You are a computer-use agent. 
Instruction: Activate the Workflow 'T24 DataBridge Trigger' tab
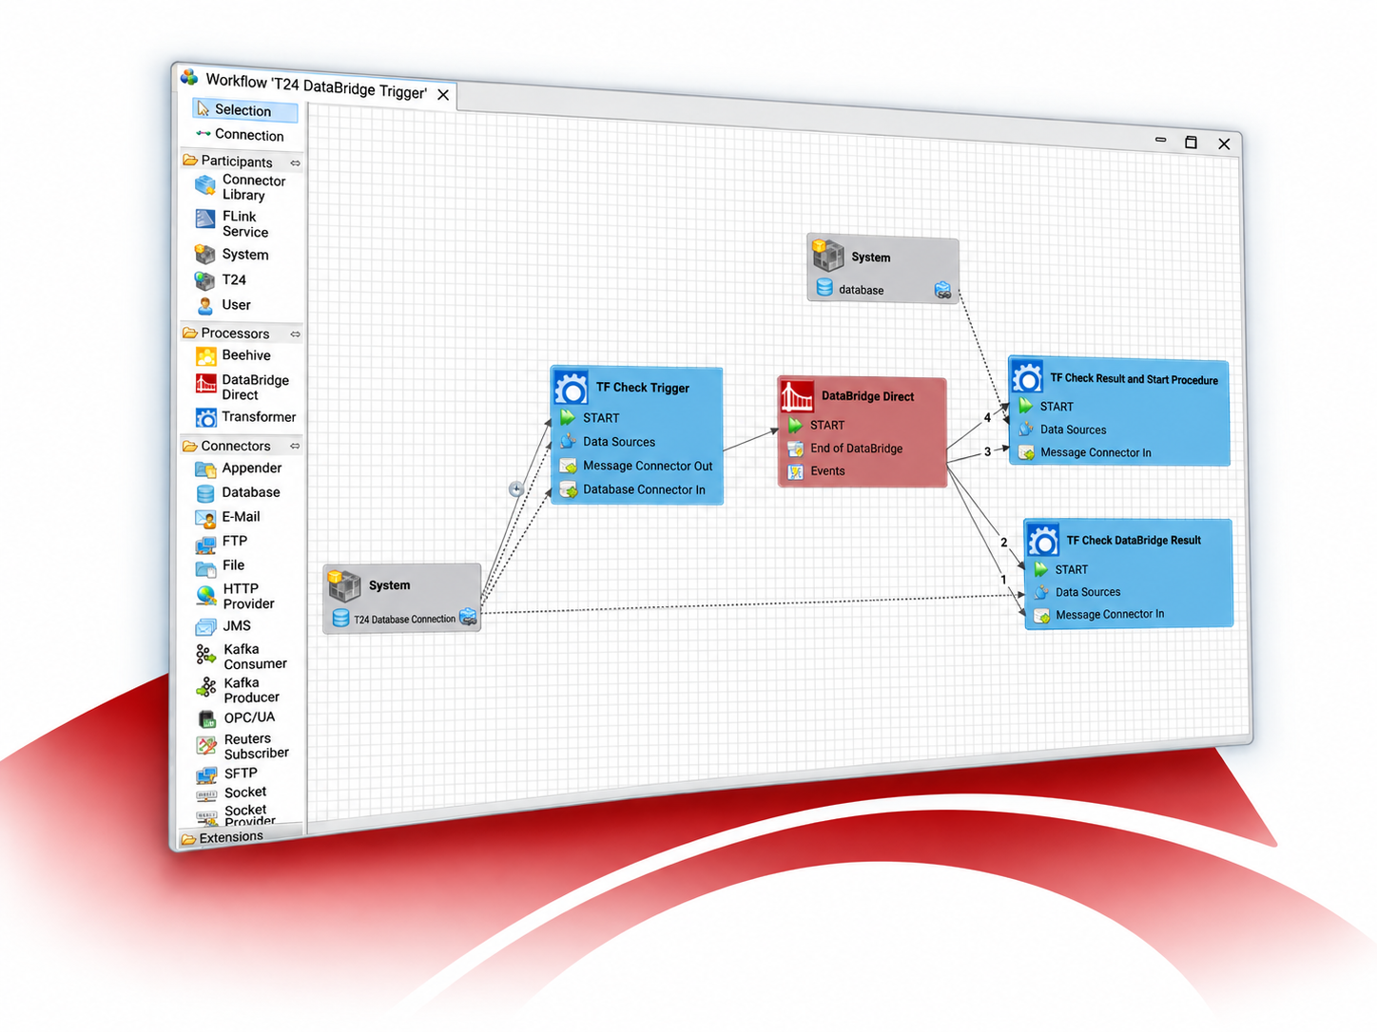[x=316, y=86]
